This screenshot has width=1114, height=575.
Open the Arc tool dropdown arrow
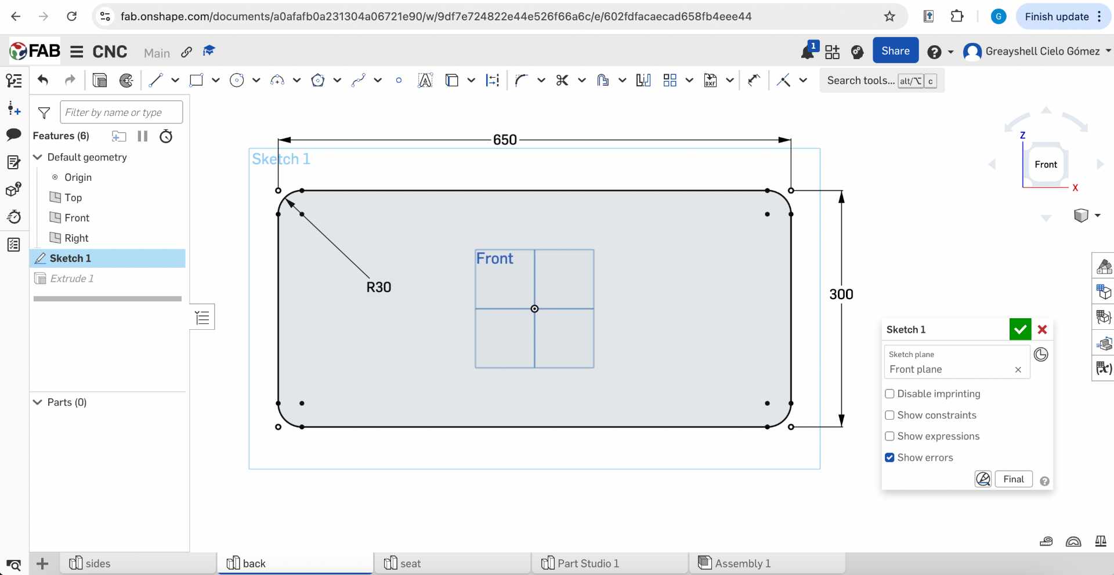[296, 80]
